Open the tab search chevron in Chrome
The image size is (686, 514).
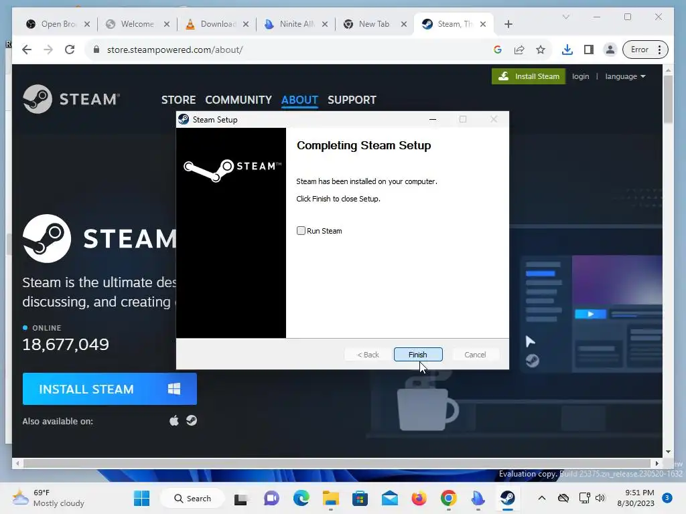[x=565, y=17]
